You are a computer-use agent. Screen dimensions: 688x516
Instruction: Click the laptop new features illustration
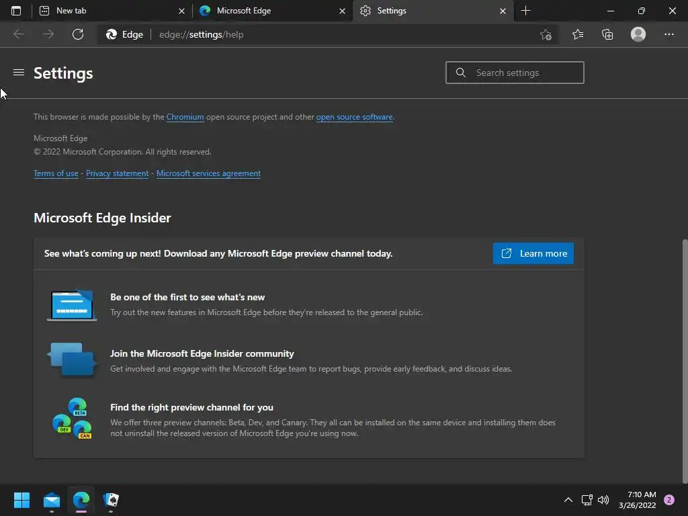[72, 305]
